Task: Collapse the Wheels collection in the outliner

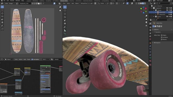Action: 154,10
